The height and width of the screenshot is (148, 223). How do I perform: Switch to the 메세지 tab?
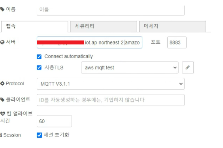click(172, 27)
